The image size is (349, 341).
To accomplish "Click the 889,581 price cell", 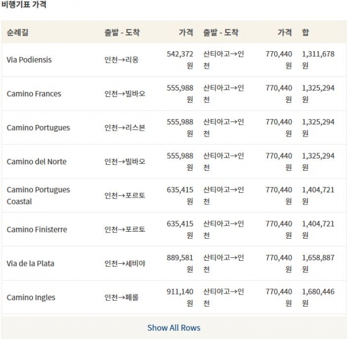I will pos(180,263).
